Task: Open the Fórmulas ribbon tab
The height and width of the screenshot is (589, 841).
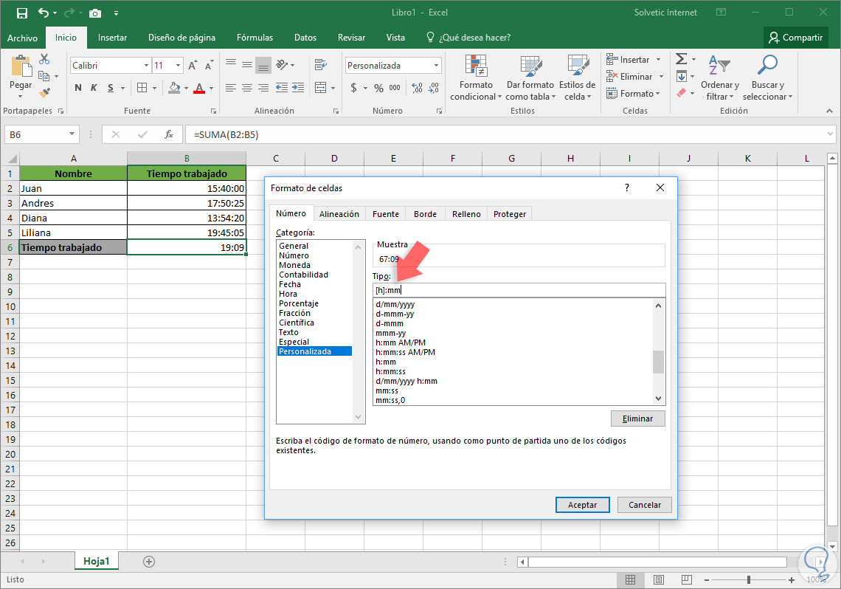Action: tap(255, 38)
